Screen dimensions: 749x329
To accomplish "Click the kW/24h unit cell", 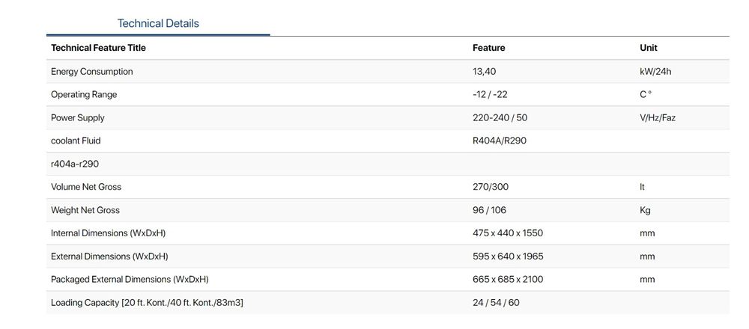I will (655, 72).
